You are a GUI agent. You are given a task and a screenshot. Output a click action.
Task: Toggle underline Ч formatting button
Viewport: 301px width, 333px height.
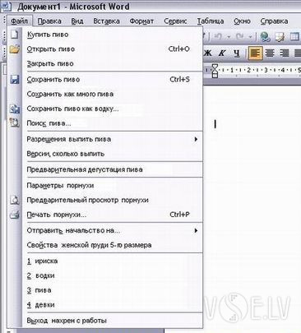tap(237, 53)
